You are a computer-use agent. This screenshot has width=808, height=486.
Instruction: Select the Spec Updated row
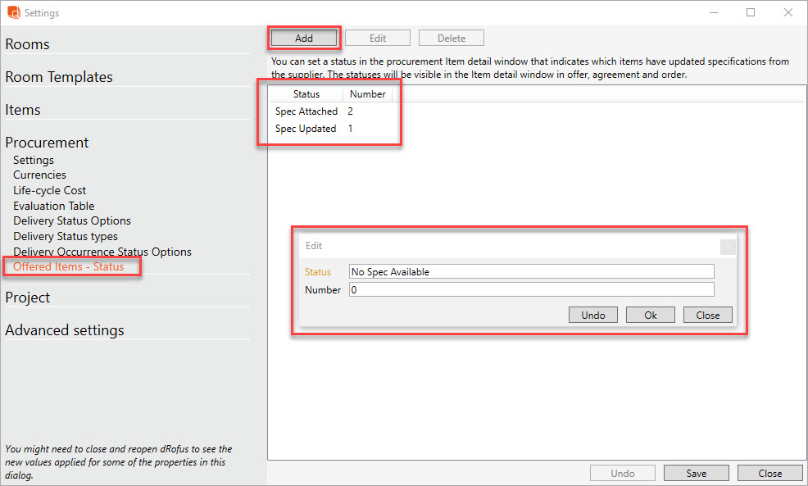(x=306, y=129)
